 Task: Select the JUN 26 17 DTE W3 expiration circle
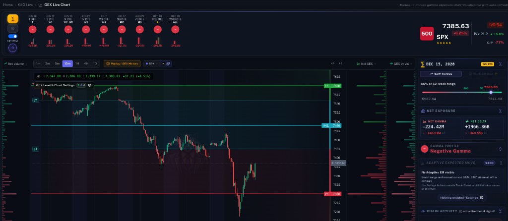tap(86, 29)
